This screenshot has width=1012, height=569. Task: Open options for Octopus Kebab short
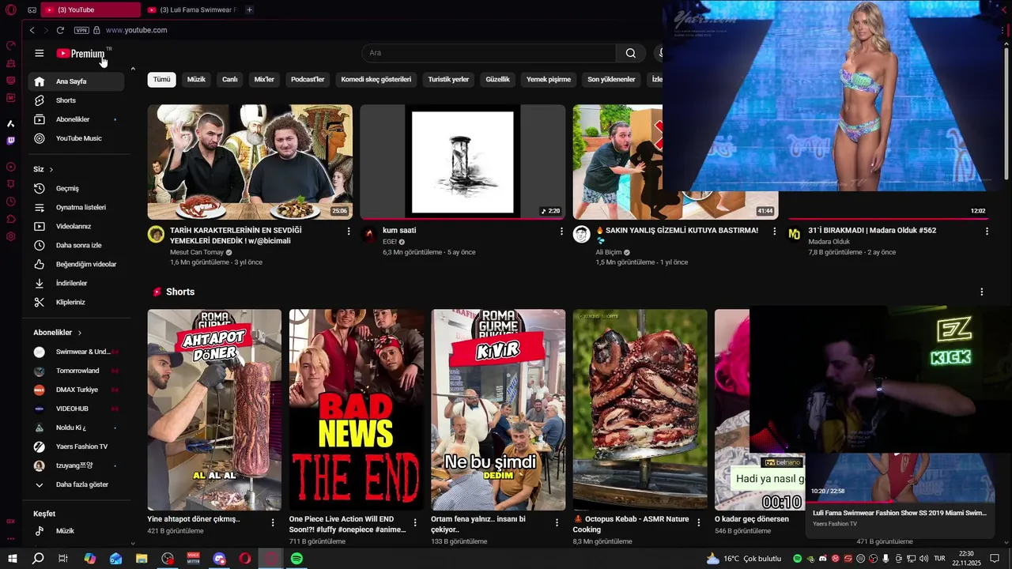click(x=699, y=522)
